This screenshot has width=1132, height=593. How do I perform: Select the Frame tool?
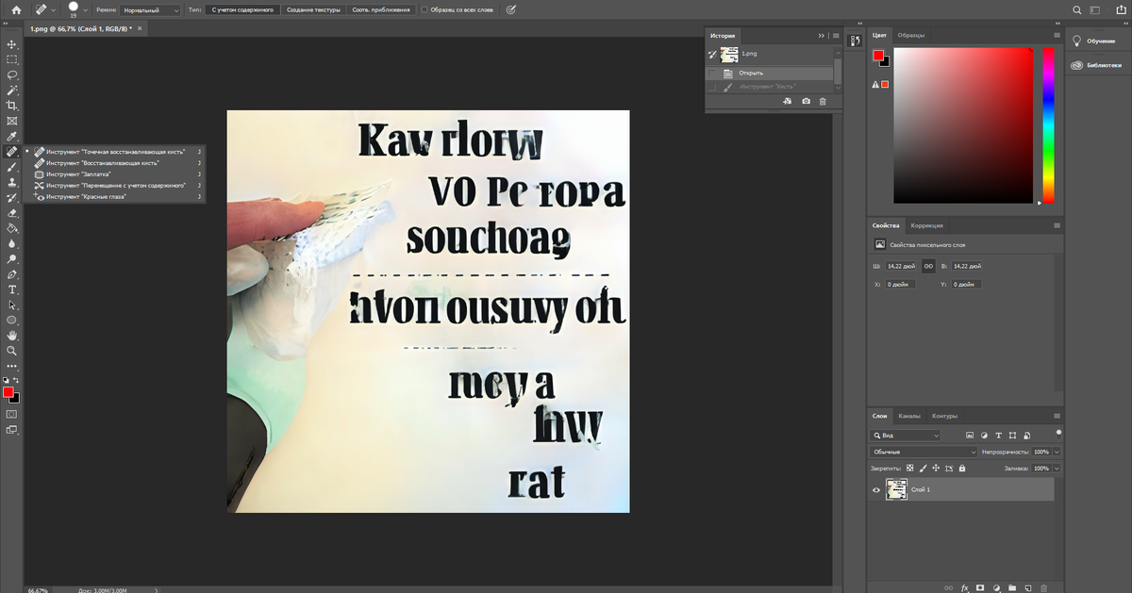[x=12, y=121]
